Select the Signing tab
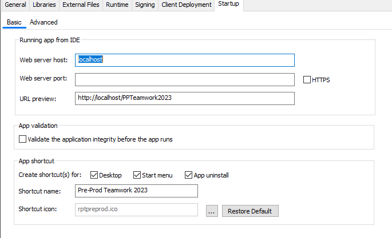Screen dimensions: 392x238 click(144, 5)
